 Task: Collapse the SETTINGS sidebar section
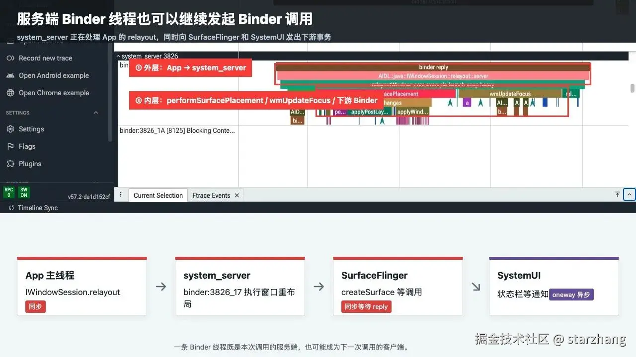pyautogui.click(x=96, y=113)
